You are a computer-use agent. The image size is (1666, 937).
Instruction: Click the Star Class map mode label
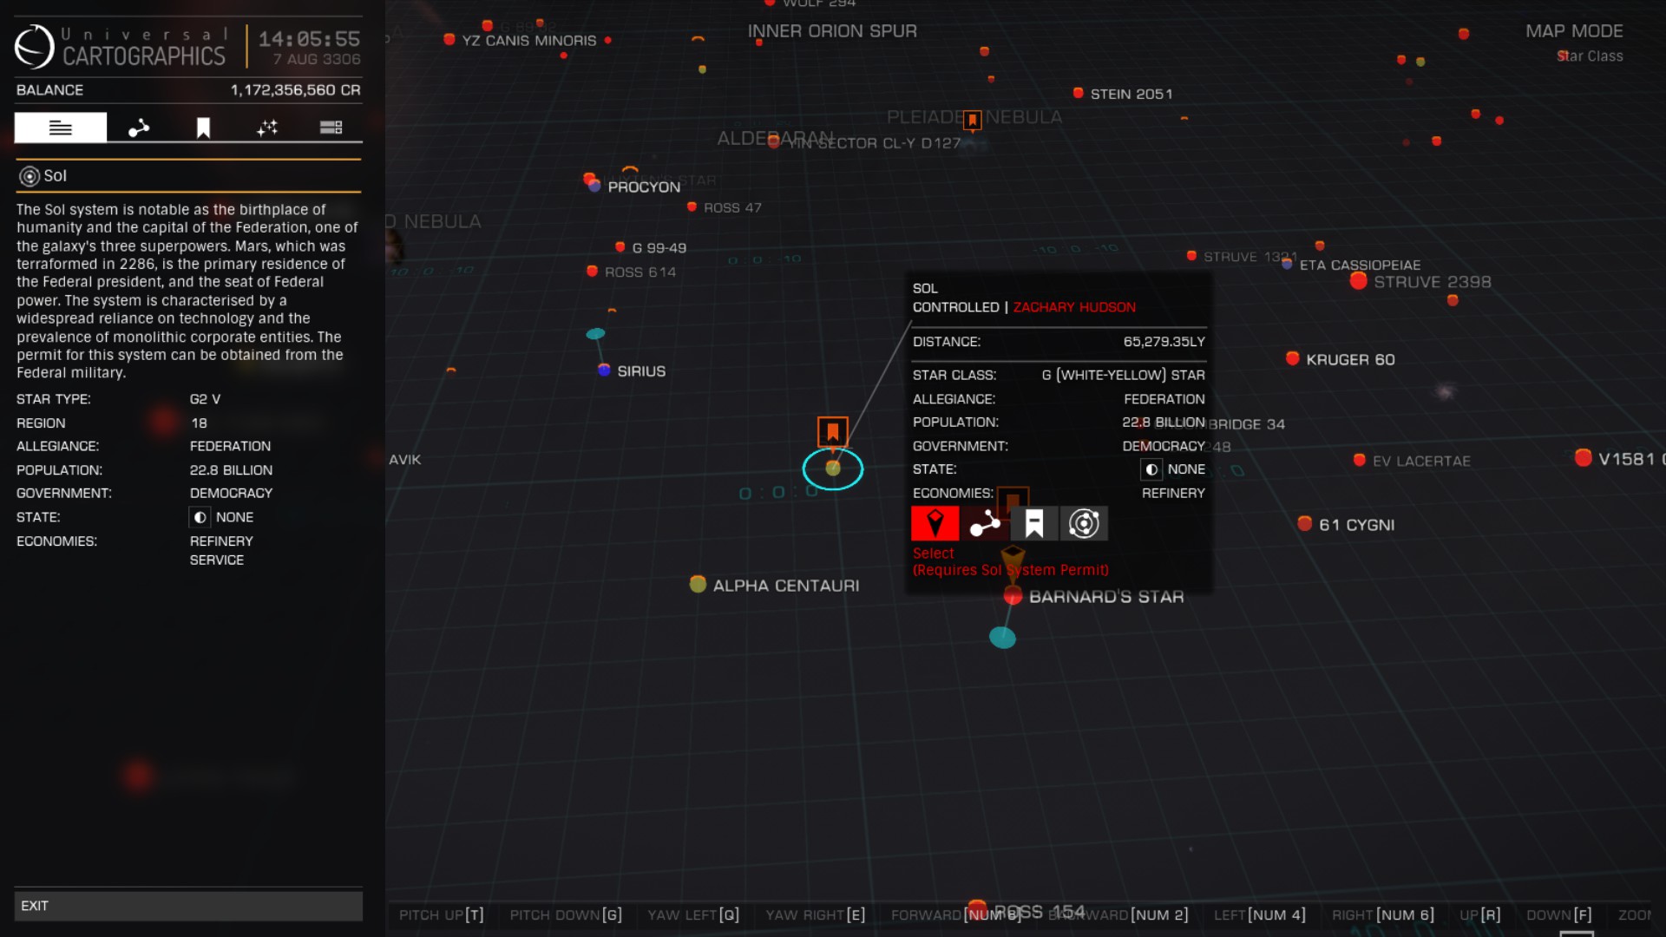[1590, 56]
